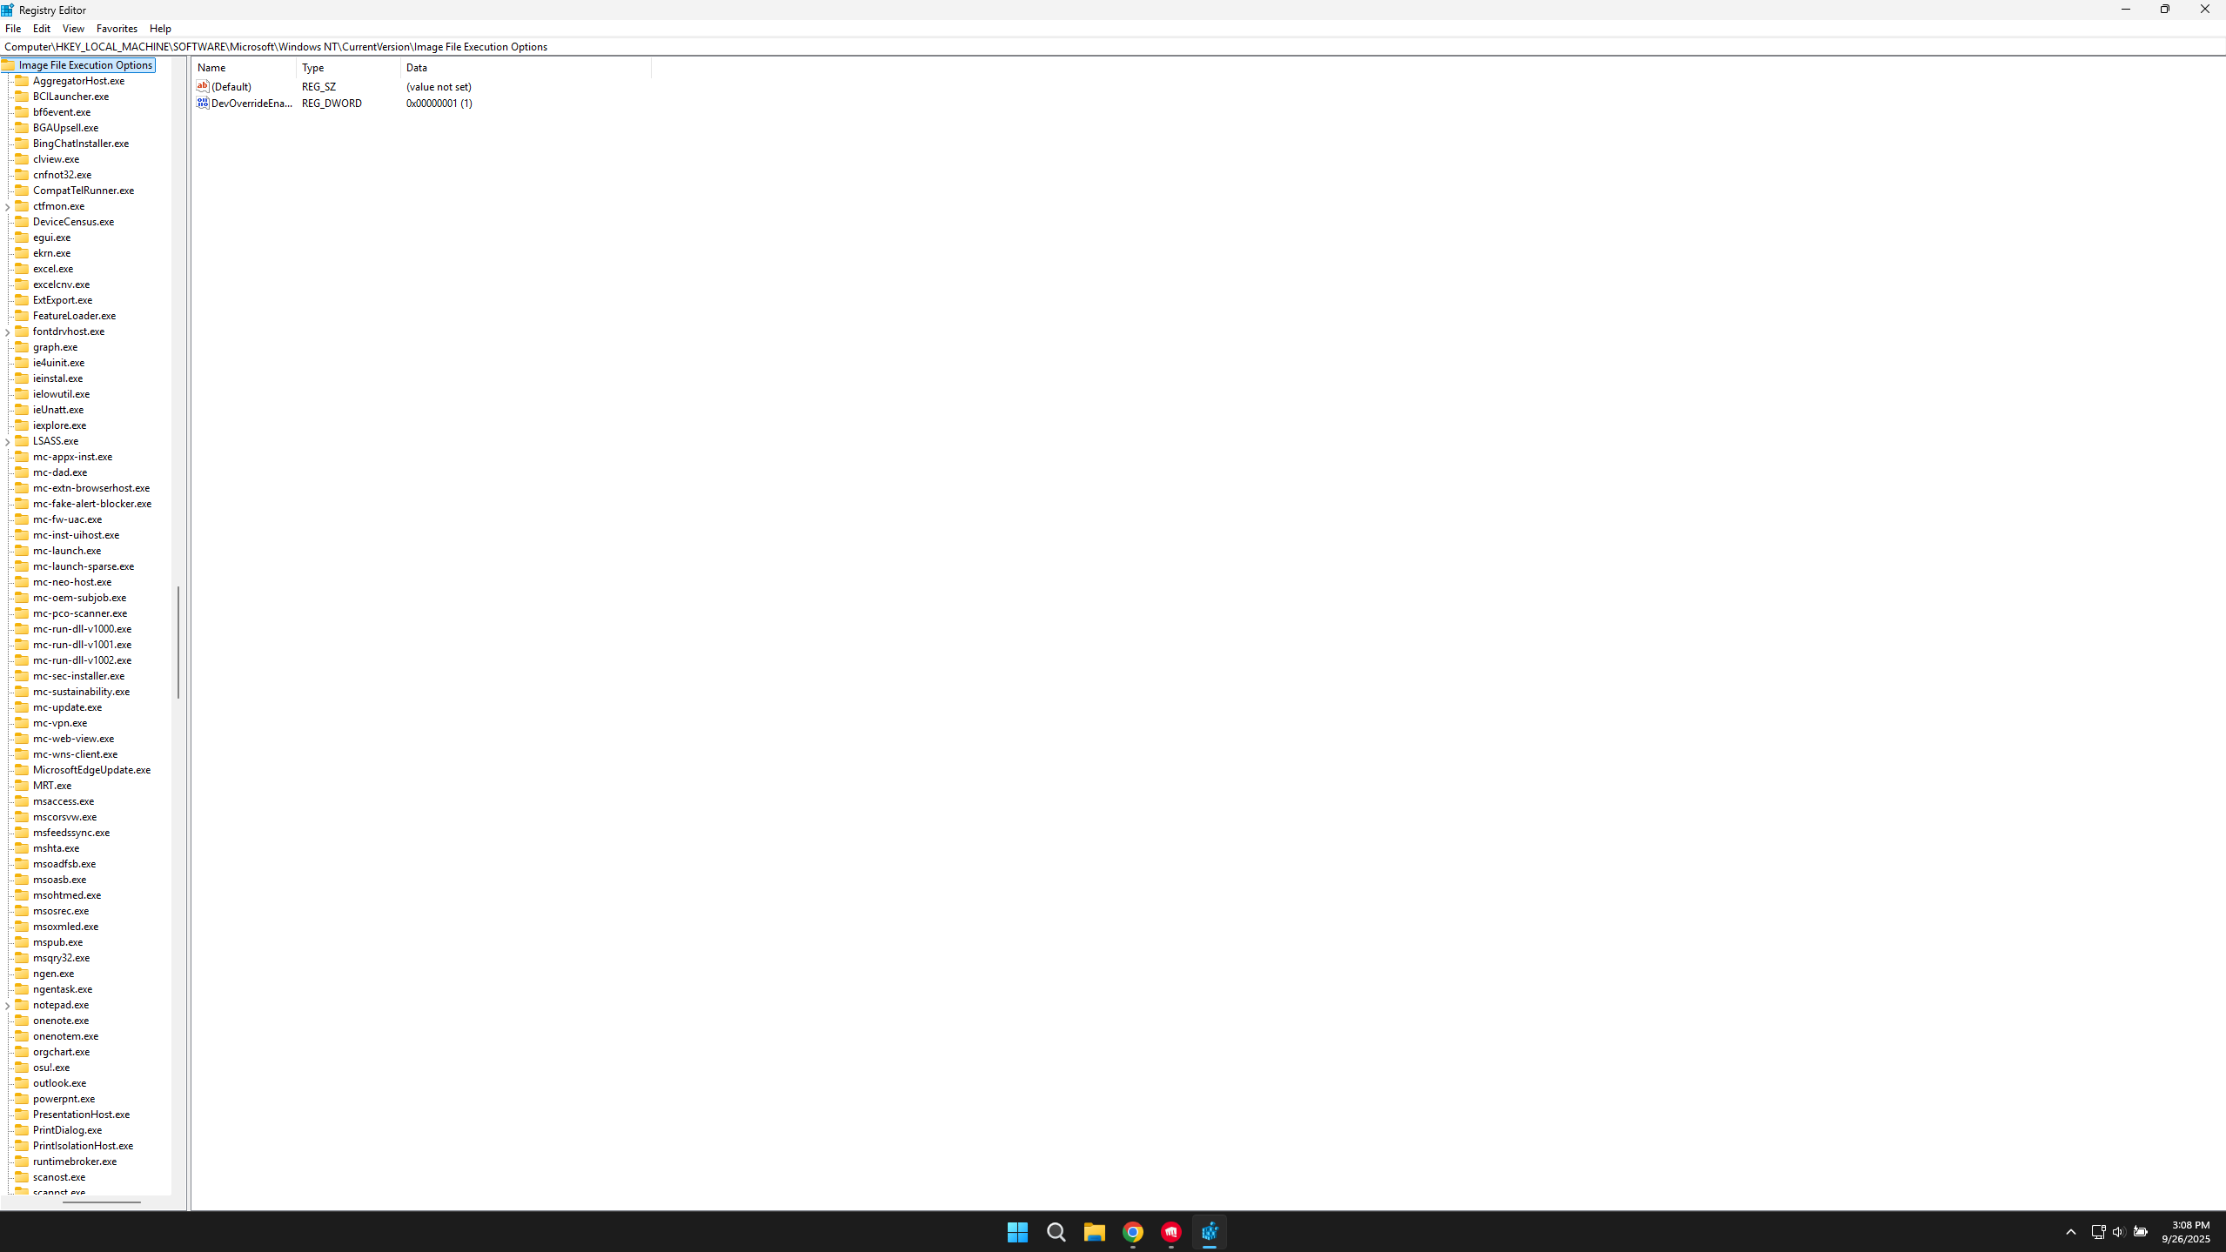Viewport: 2226px width, 1252px height.
Task: Click the Registry Editor taskbar icon
Action: pyautogui.click(x=1209, y=1232)
